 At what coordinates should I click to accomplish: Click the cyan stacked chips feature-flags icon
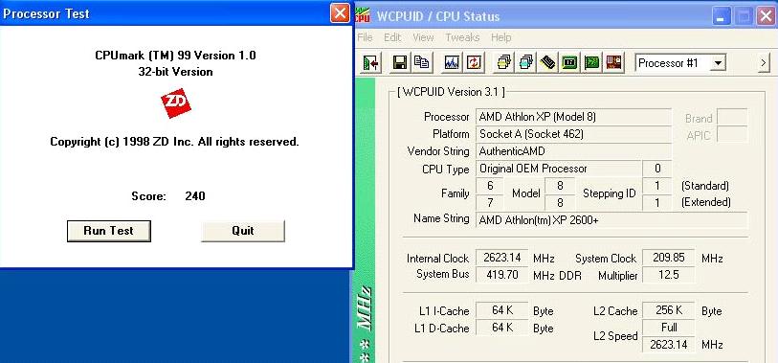click(525, 62)
